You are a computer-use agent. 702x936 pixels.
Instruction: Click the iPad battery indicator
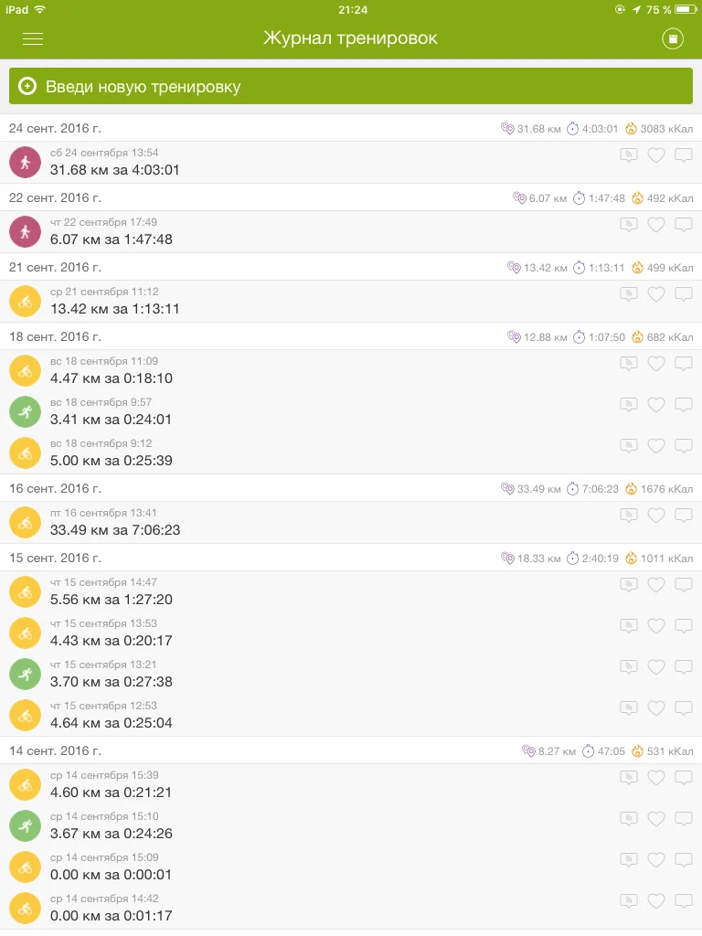[686, 9]
